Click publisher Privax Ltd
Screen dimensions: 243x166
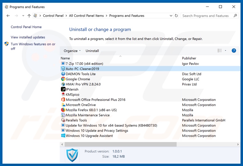point(189,84)
